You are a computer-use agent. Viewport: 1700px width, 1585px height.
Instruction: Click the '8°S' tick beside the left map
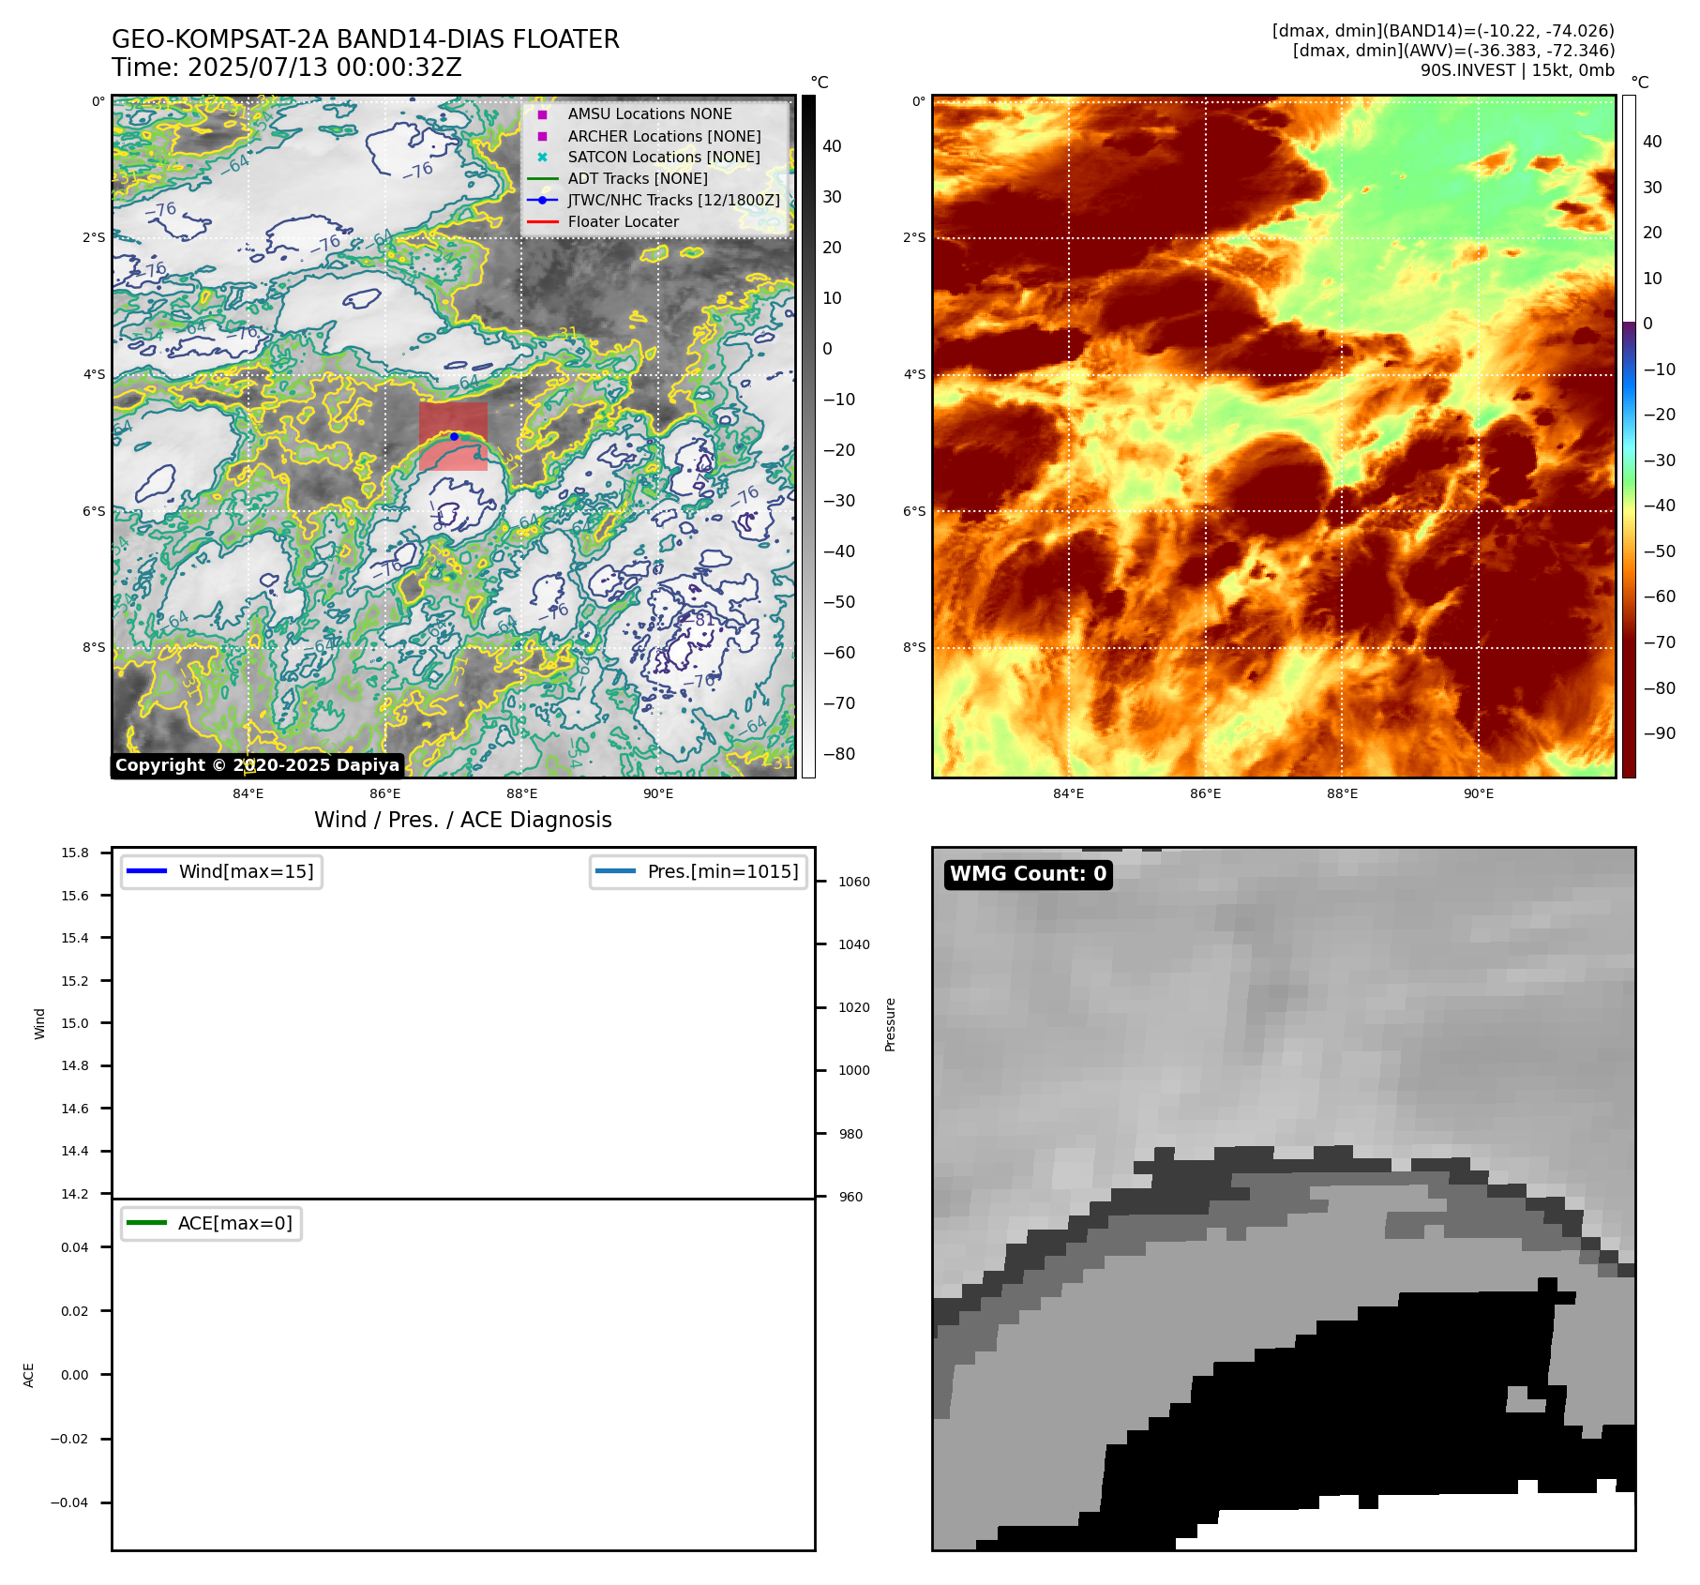pyautogui.click(x=94, y=647)
